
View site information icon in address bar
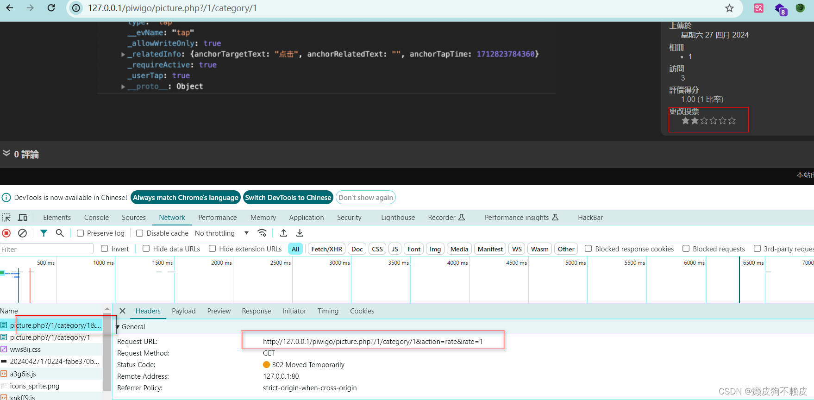pyautogui.click(x=76, y=8)
